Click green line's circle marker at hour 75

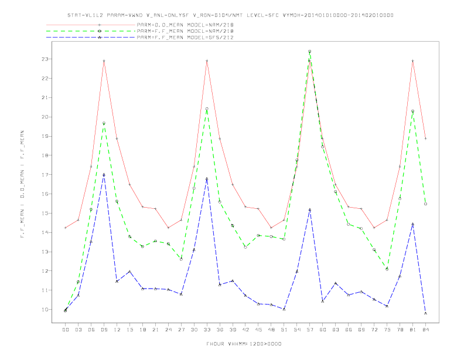click(x=387, y=269)
